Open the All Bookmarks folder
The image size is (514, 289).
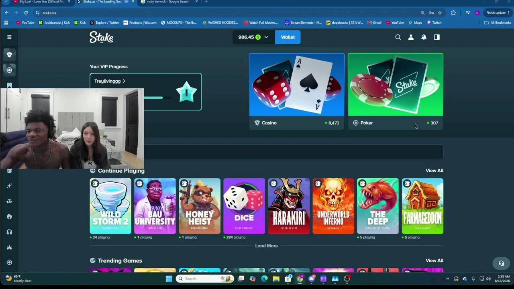pyautogui.click(x=498, y=22)
